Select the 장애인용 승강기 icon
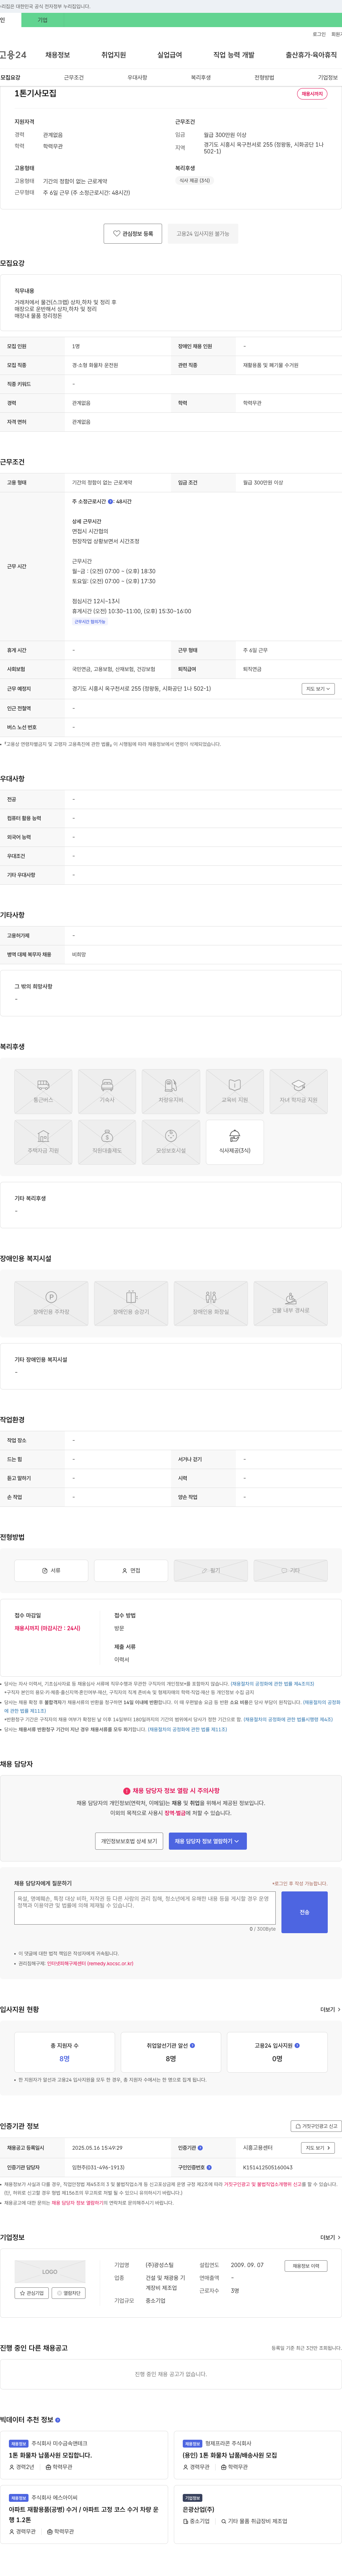This screenshot has width=342, height=2576. pyautogui.click(x=131, y=1304)
